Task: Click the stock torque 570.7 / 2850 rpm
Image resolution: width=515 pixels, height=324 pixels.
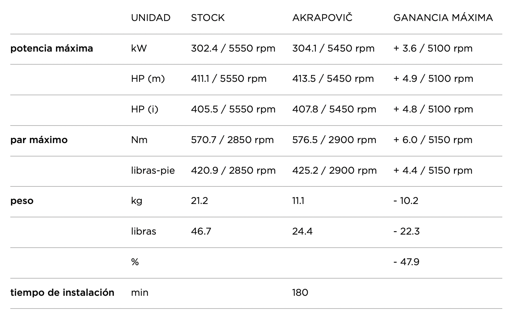Action: [232, 140]
